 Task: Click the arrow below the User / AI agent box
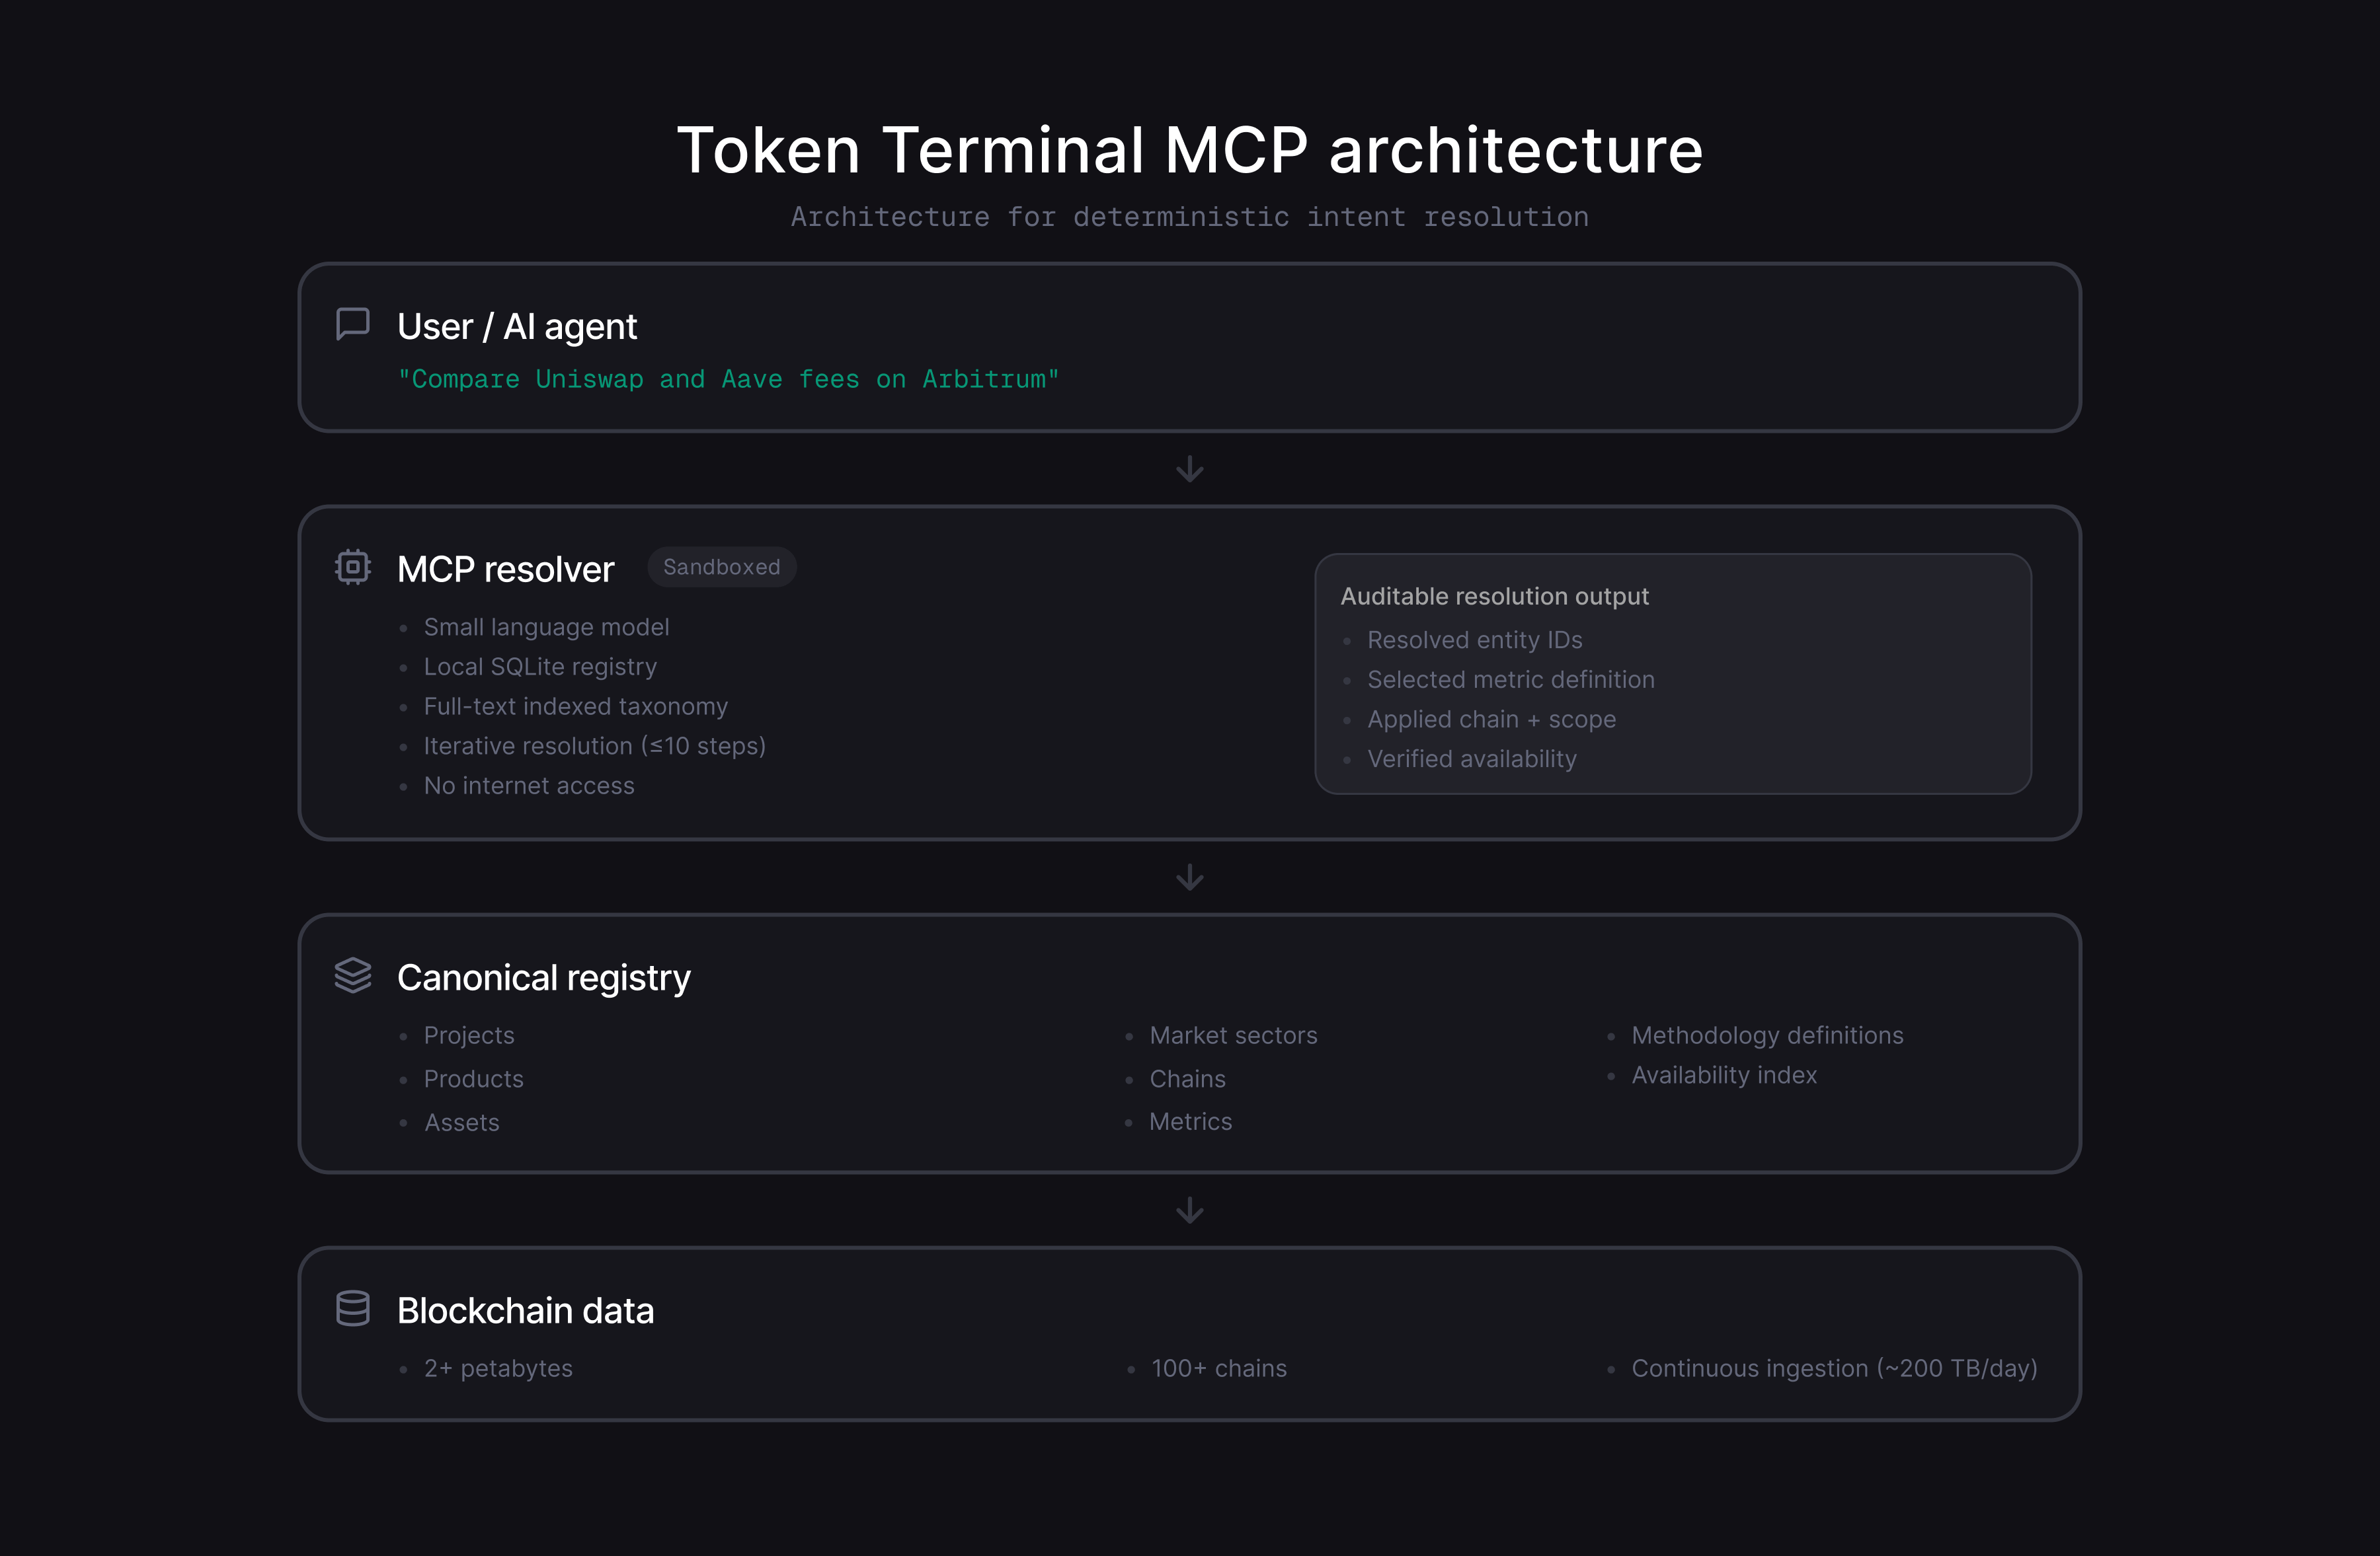1189,468
